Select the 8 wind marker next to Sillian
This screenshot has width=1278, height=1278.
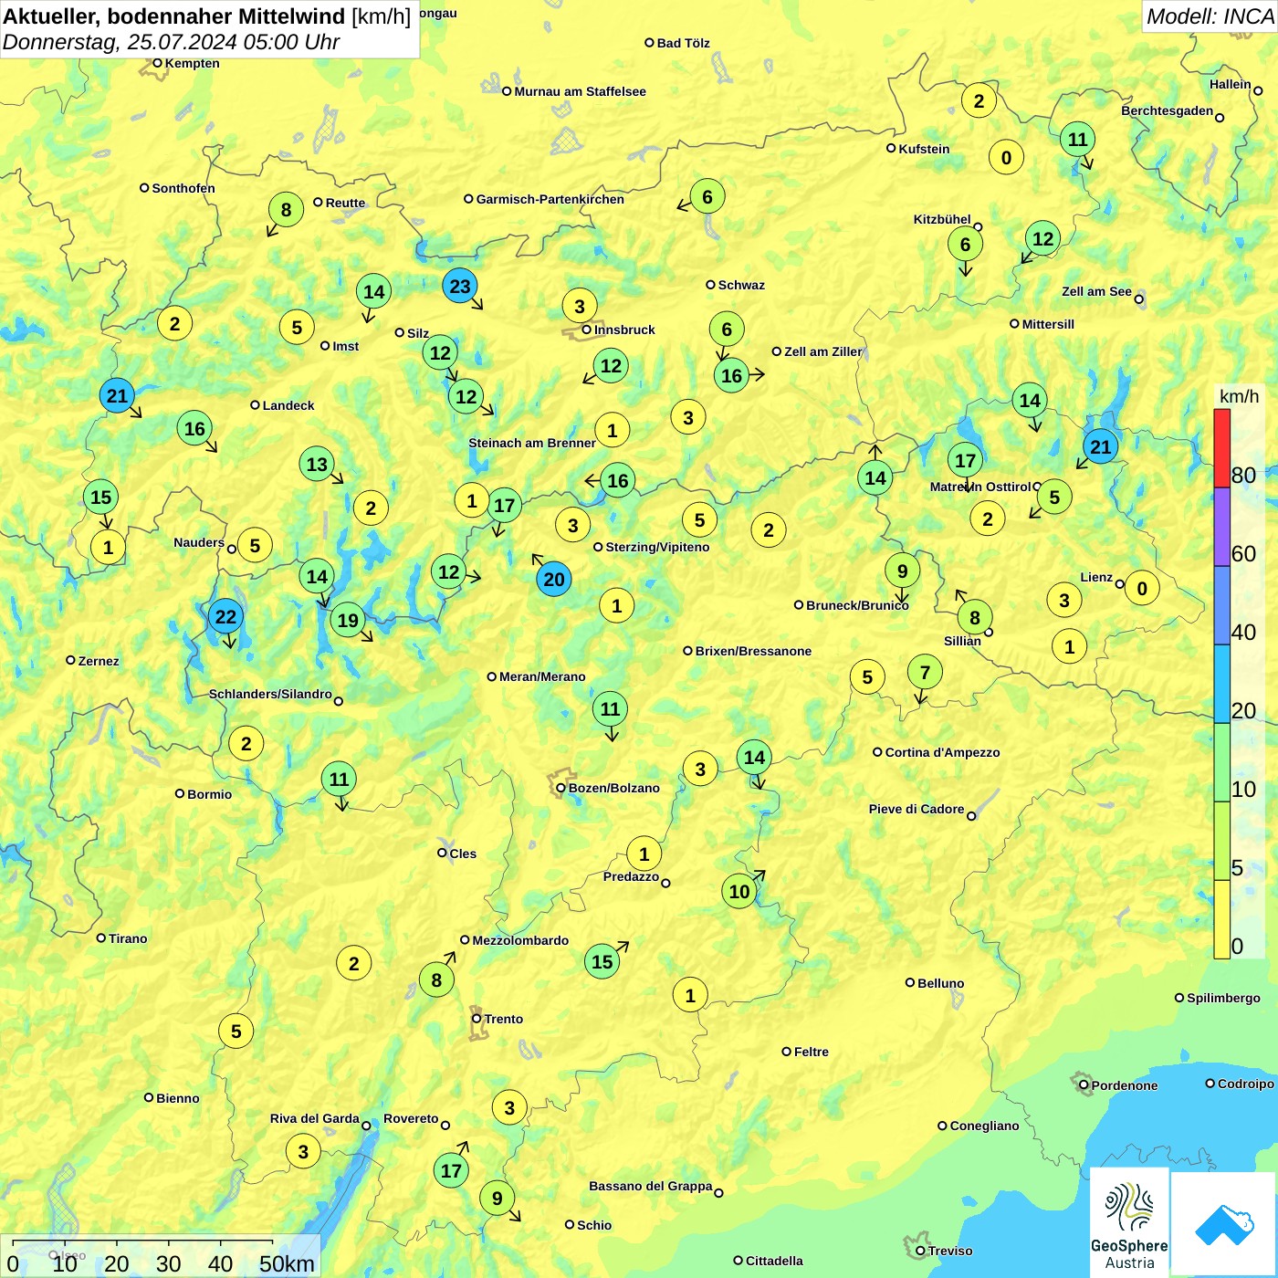point(975,618)
